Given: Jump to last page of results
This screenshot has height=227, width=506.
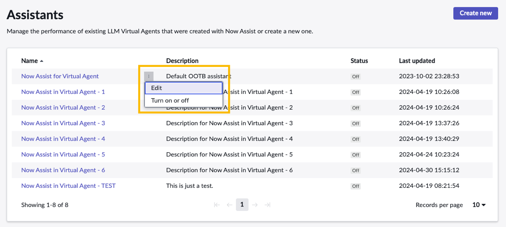Looking at the screenshot, I should (x=267, y=205).
